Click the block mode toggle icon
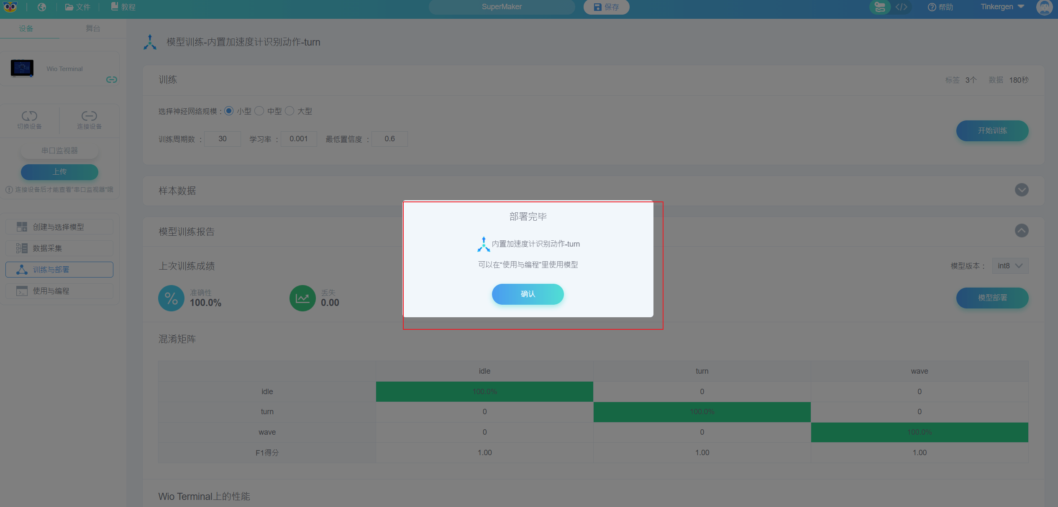 pyautogui.click(x=880, y=7)
